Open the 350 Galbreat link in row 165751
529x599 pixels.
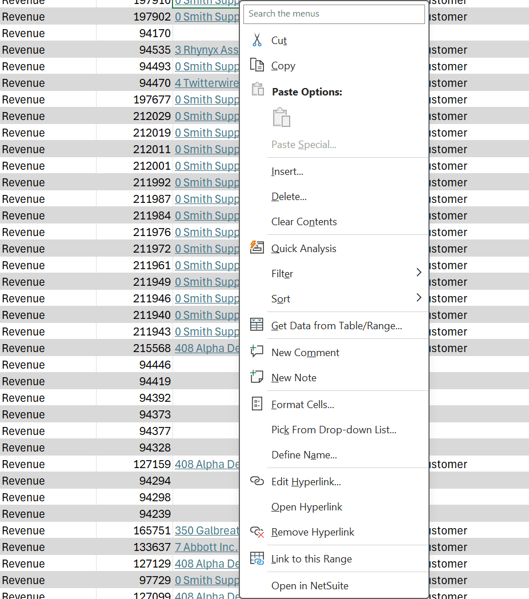point(207,530)
